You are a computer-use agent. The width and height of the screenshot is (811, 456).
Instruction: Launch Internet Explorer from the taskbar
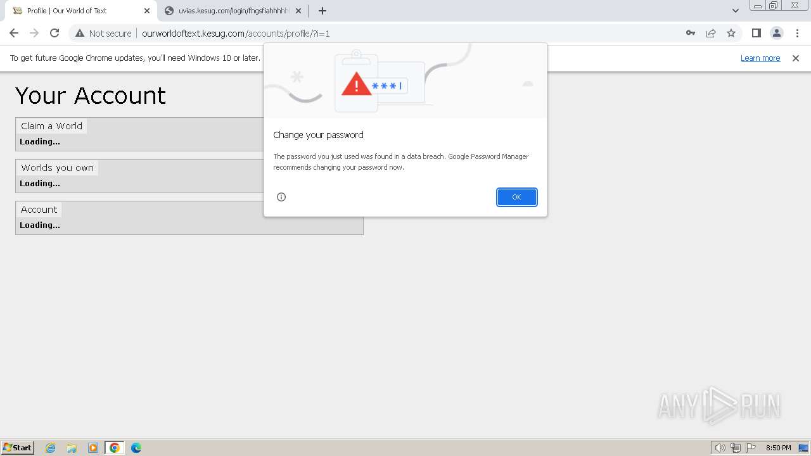click(51, 448)
